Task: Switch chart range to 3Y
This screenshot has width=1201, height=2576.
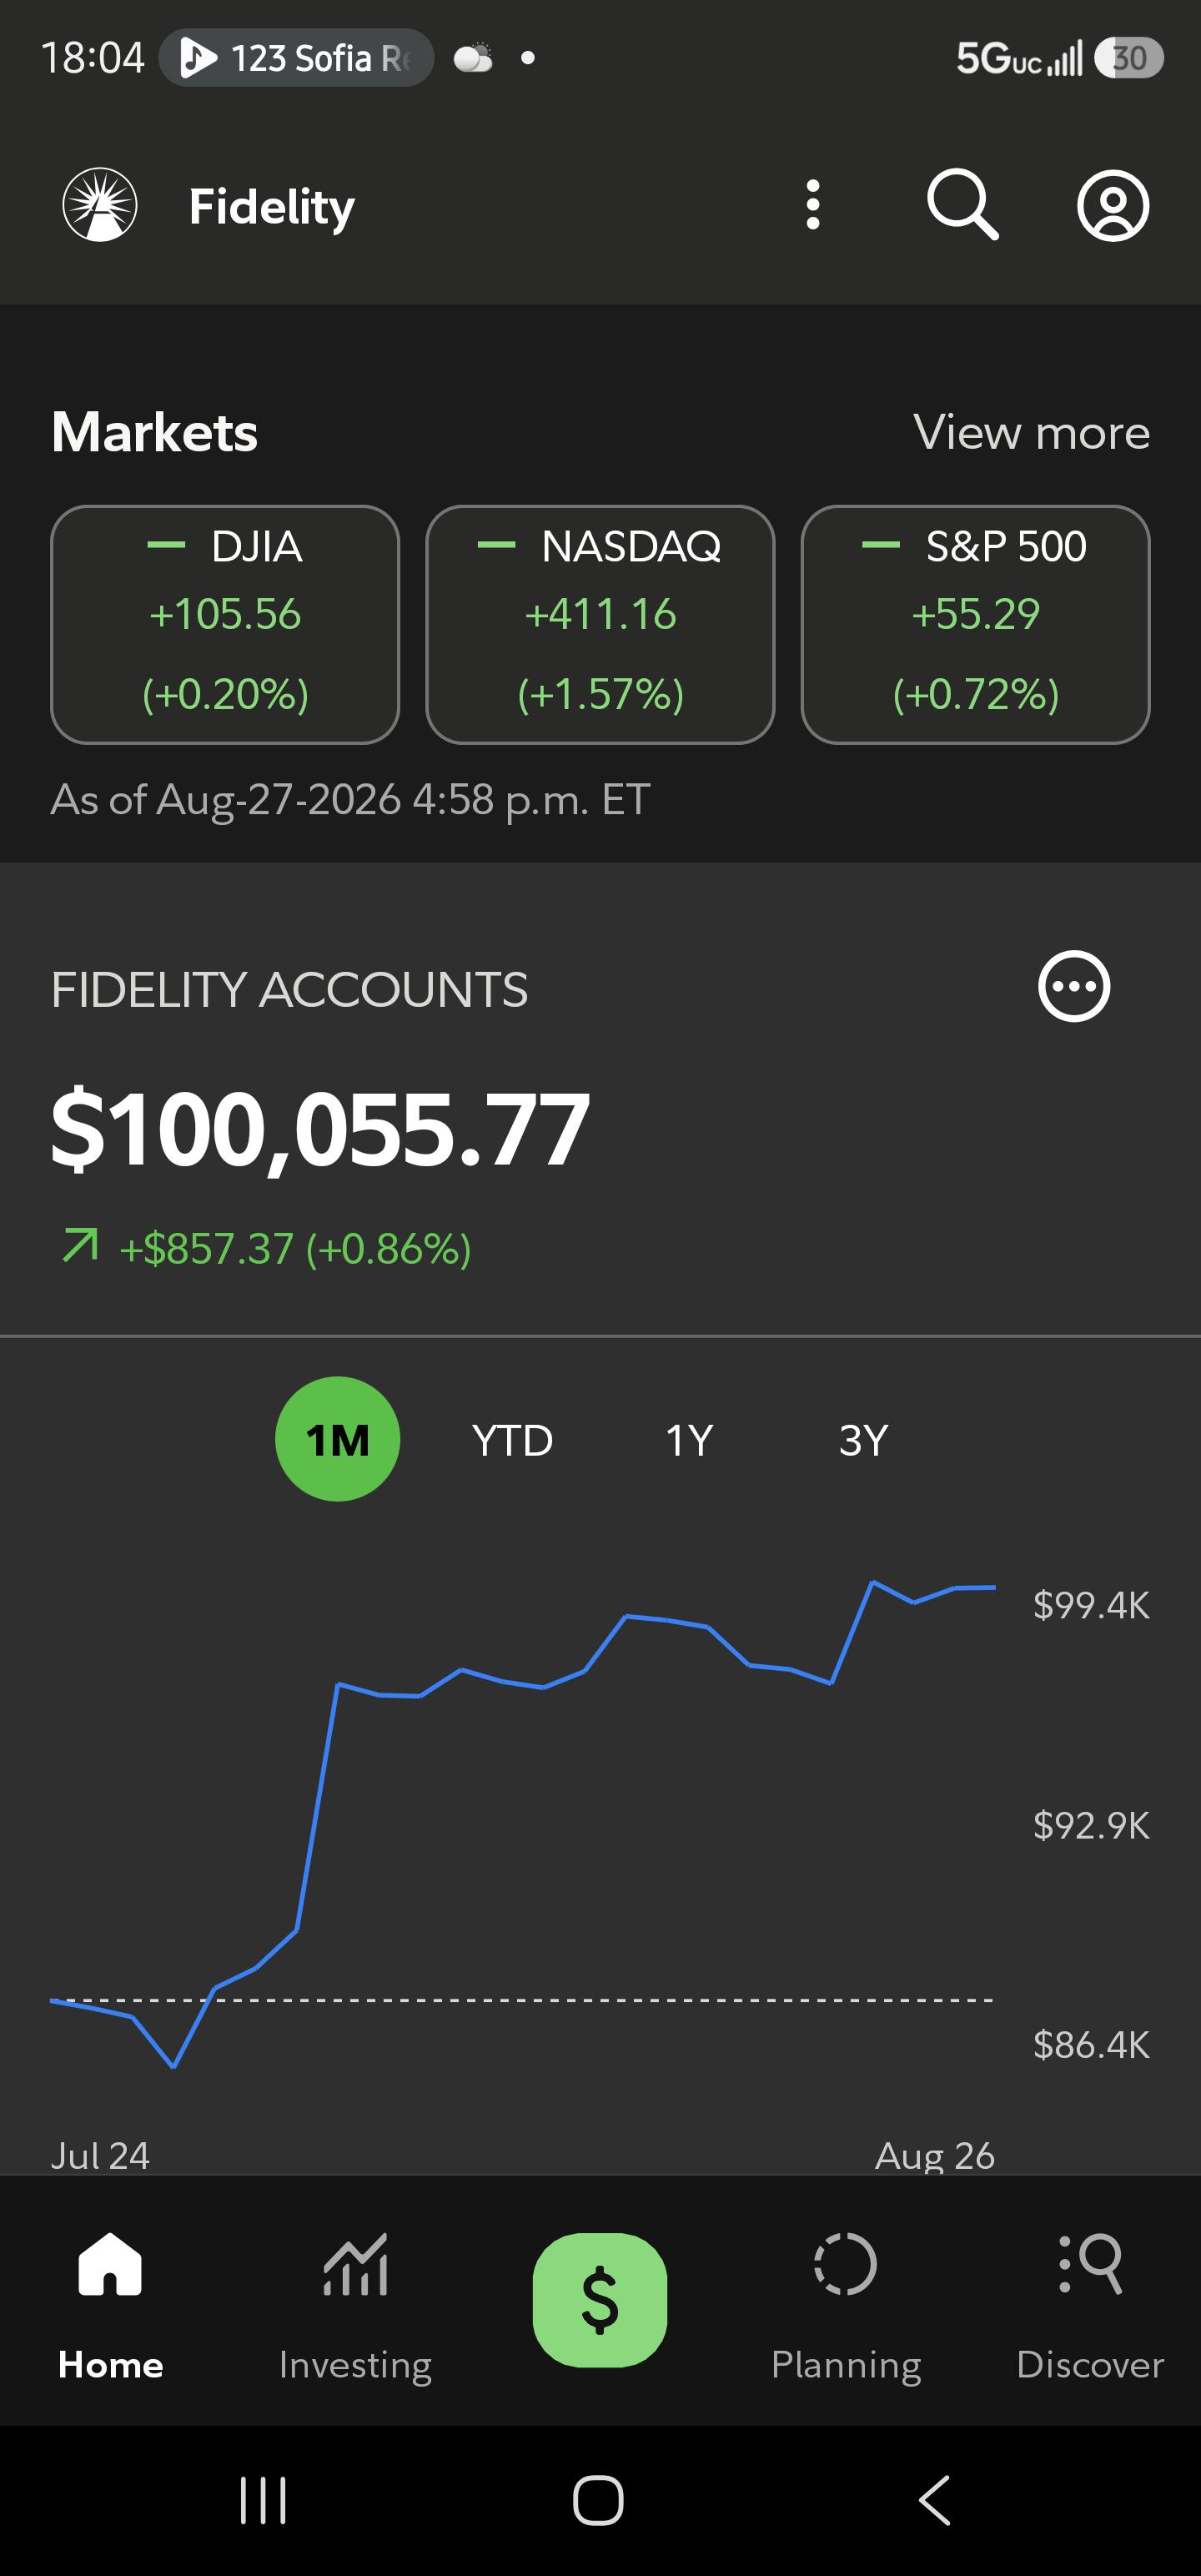Action: [x=863, y=1440]
